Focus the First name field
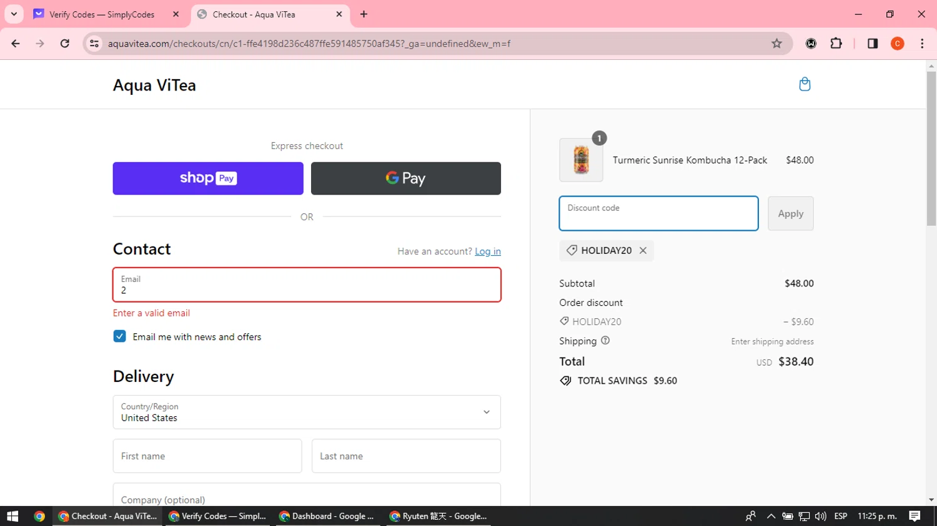Screen dimensions: 937x526 (207, 456)
